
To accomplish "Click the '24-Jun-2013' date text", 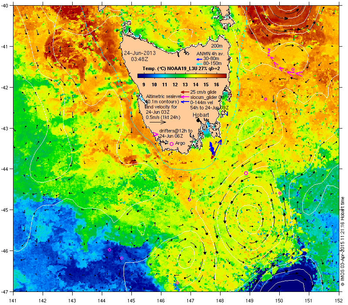I will [140, 53].
